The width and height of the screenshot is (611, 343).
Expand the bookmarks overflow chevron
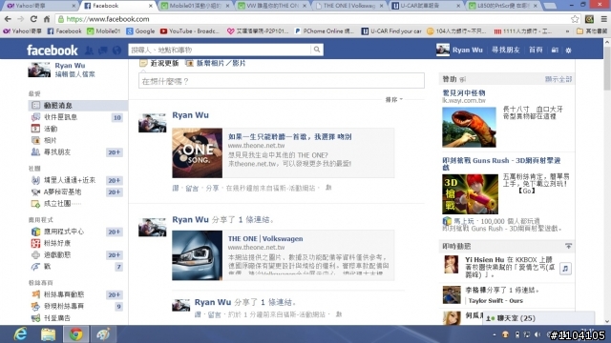coord(567,31)
